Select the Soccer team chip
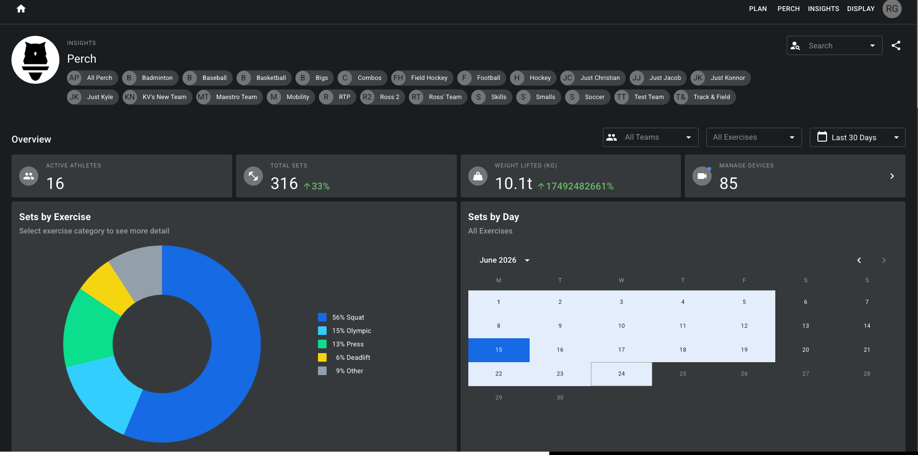Viewport: 918px width, 455px height. click(588, 97)
